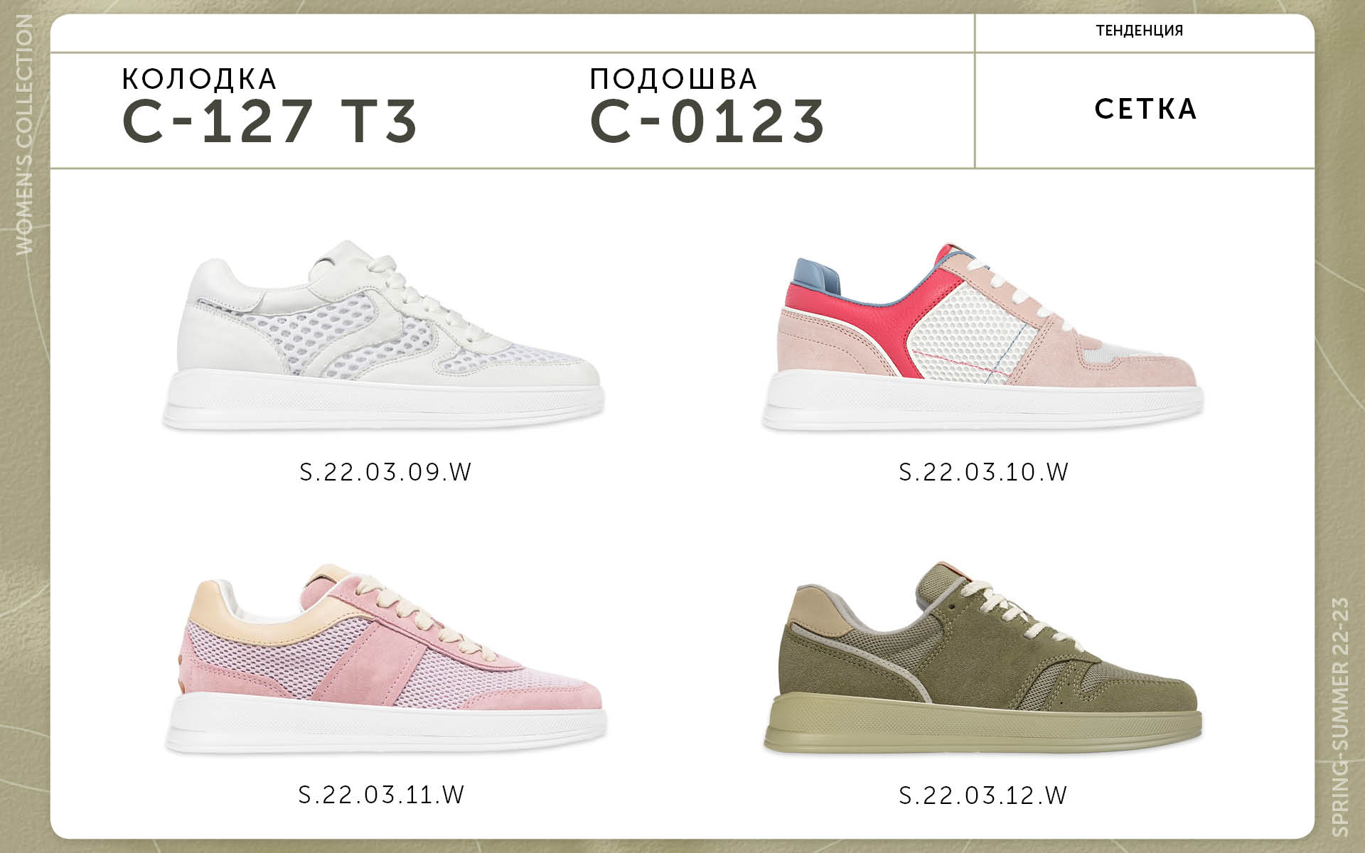The height and width of the screenshot is (853, 1365).
Task: Click the ПОДОШВА heading
Action: 674,79
